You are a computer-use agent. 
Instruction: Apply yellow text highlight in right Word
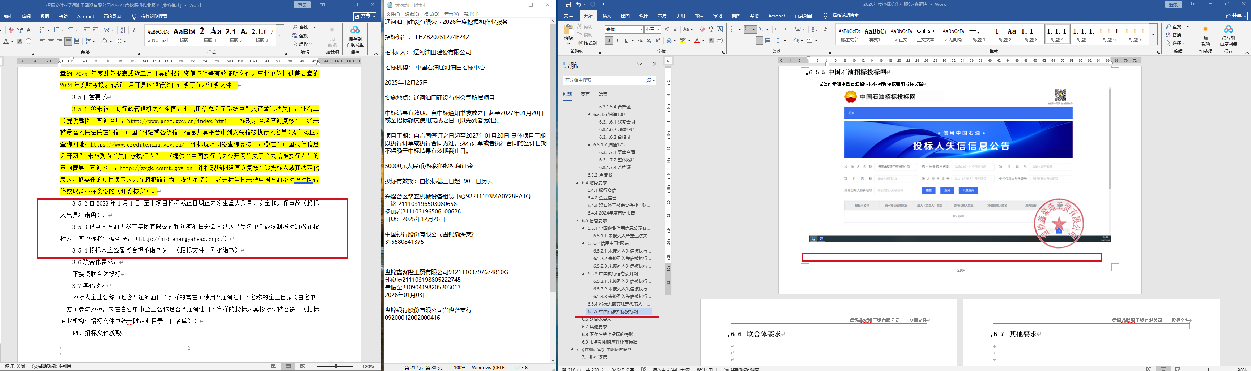click(x=682, y=41)
